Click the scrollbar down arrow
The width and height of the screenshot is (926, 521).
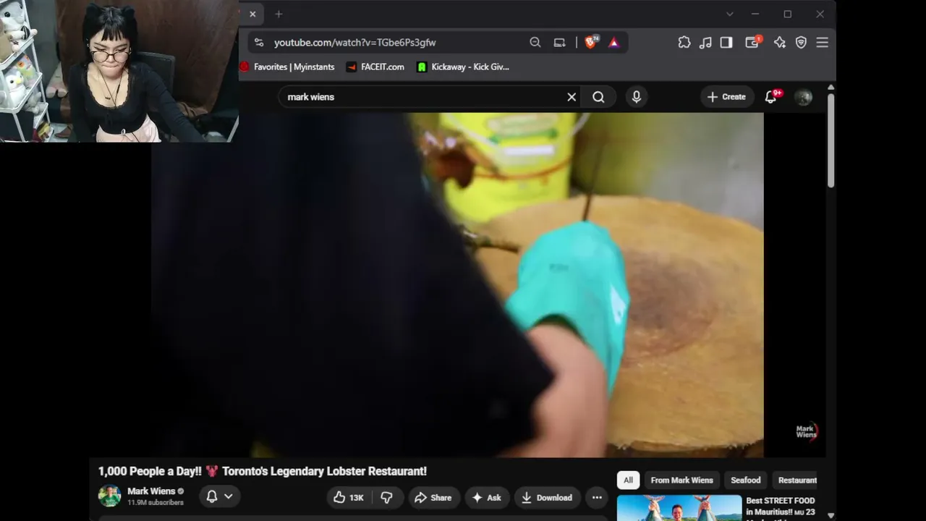coord(831,515)
